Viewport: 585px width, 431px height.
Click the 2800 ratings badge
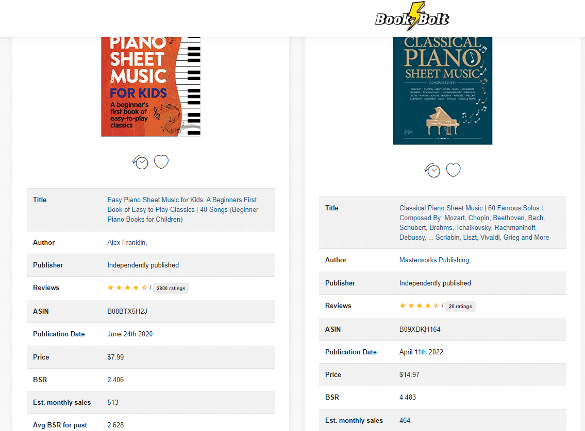[x=171, y=288]
